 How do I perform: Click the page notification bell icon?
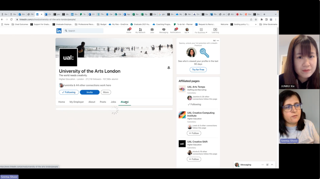click(168, 67)
